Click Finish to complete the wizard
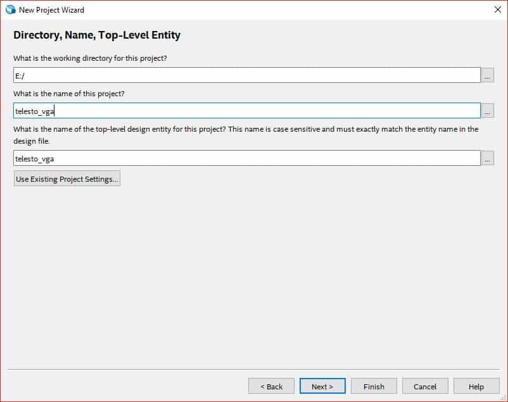Image resolution: width=508 pixels, height=402 pixels. tap(374, 386)
